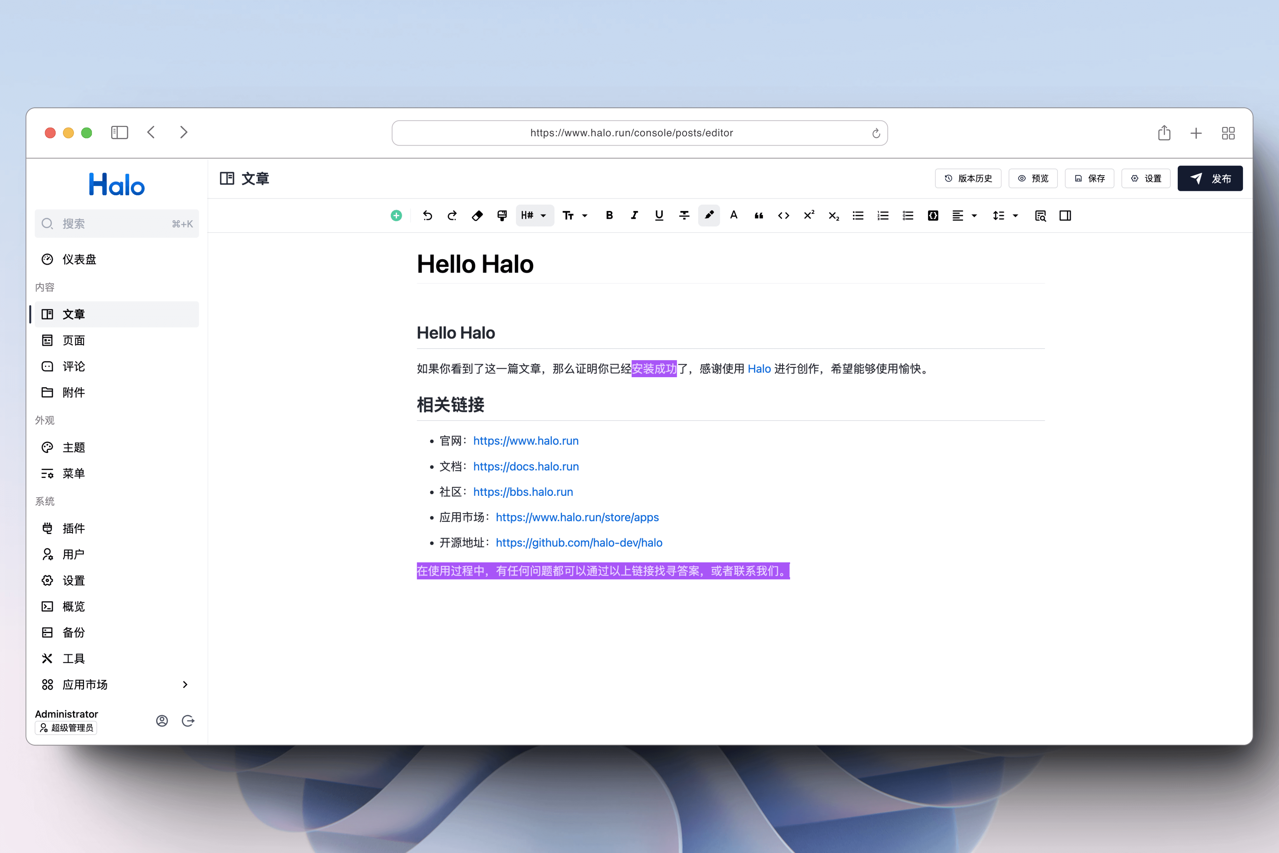This screenshot has width=1279, height=853.
Task: Click the browser share icon
Action: 1164,133
